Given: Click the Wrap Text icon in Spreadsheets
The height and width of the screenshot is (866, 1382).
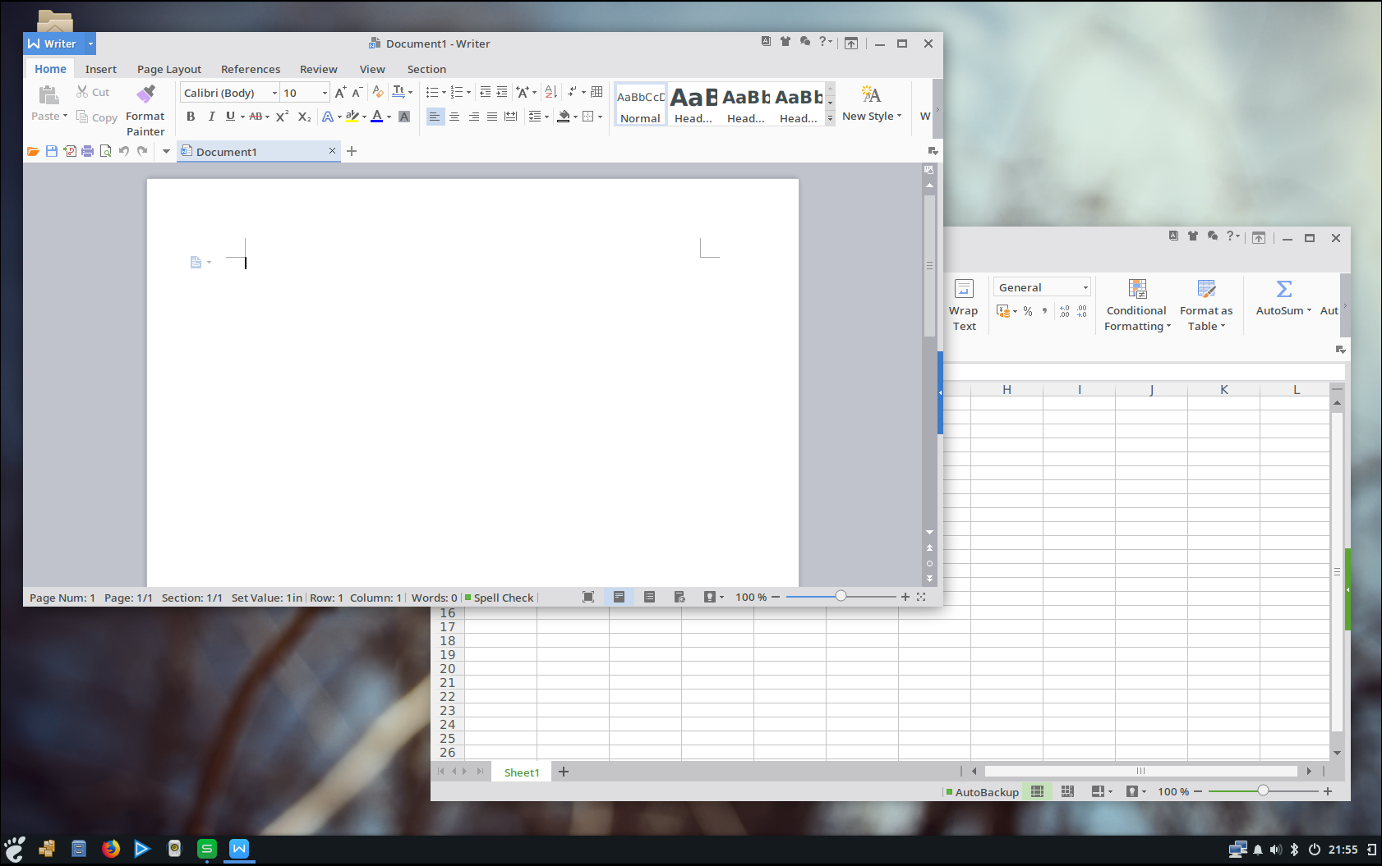Looking at the screenshot, I should coord(964,289).
